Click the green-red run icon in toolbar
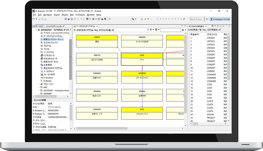Screen dimensions: 263x151 [133, 19]
